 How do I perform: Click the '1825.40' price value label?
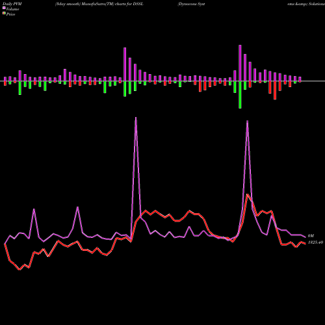(315, 242)
